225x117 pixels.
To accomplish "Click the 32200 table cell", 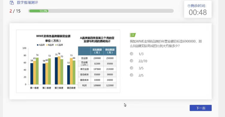I will pos(97,64).
